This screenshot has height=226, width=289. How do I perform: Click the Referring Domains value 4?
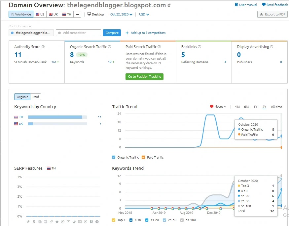pos(225,62)
